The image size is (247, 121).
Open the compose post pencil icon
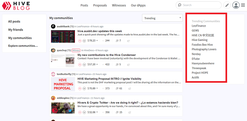[x=227, y=5]
